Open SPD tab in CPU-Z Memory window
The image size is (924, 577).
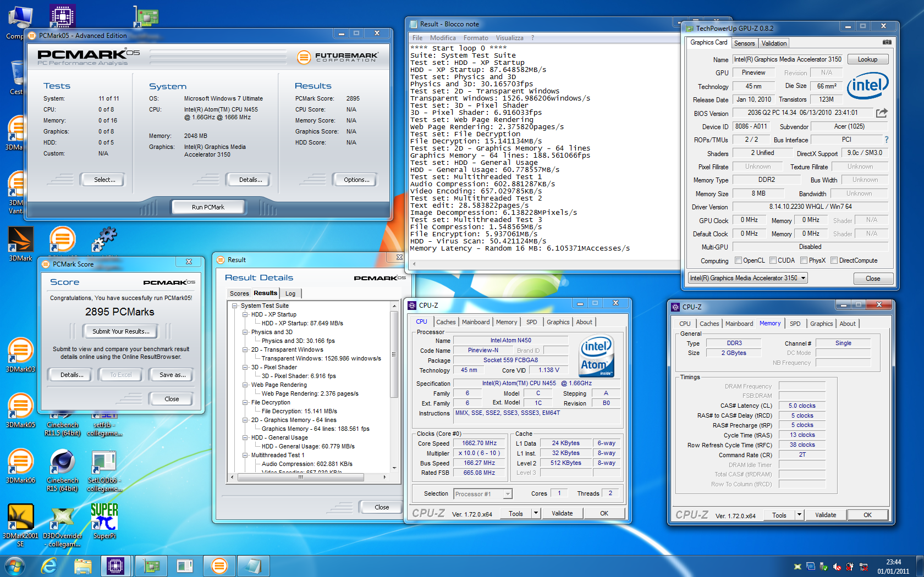(x=795, y=324)
